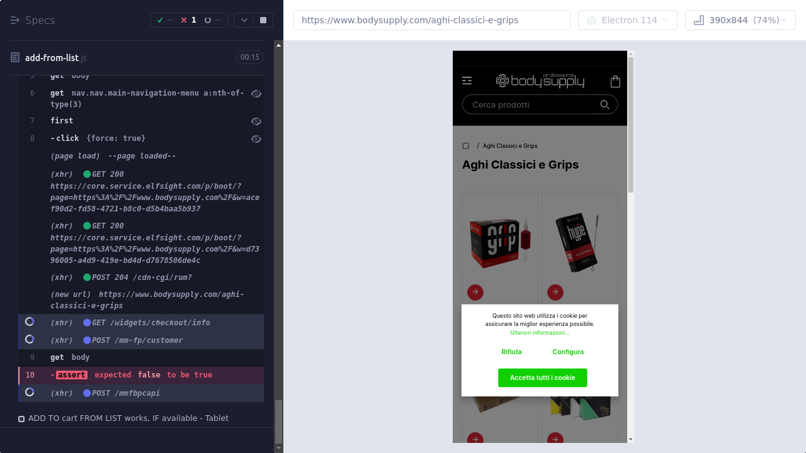Open the hamburger menu on the website
Viewport: 806px width, 453px height.
pos(467,81)
